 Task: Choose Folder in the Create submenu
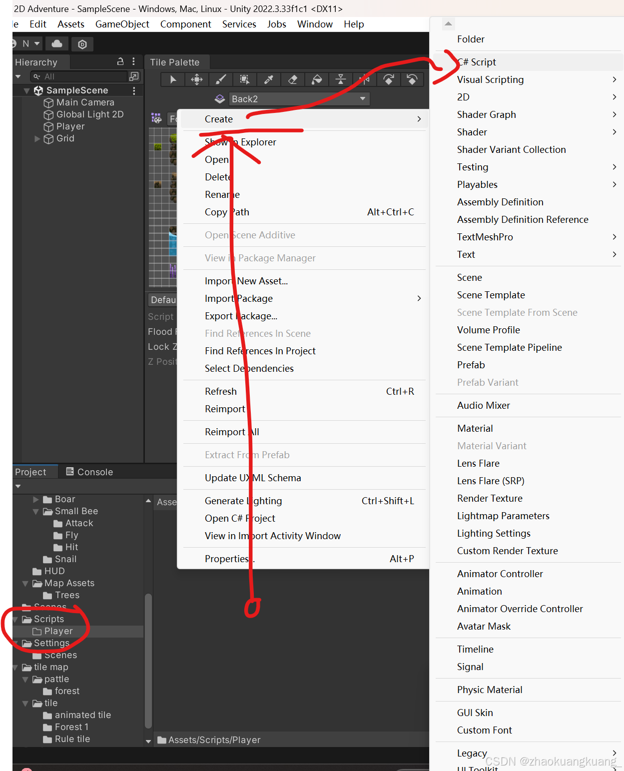527,39
